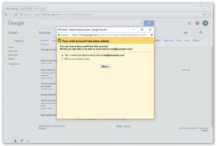Open the phone calls icon

[x=28, y=141]
